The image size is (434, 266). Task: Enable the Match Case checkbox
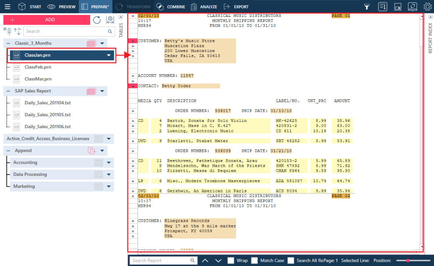(x=255, y=261)
